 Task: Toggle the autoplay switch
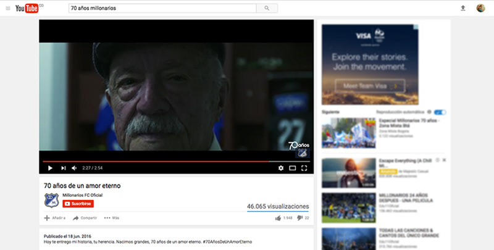click(x=440, y=112)
